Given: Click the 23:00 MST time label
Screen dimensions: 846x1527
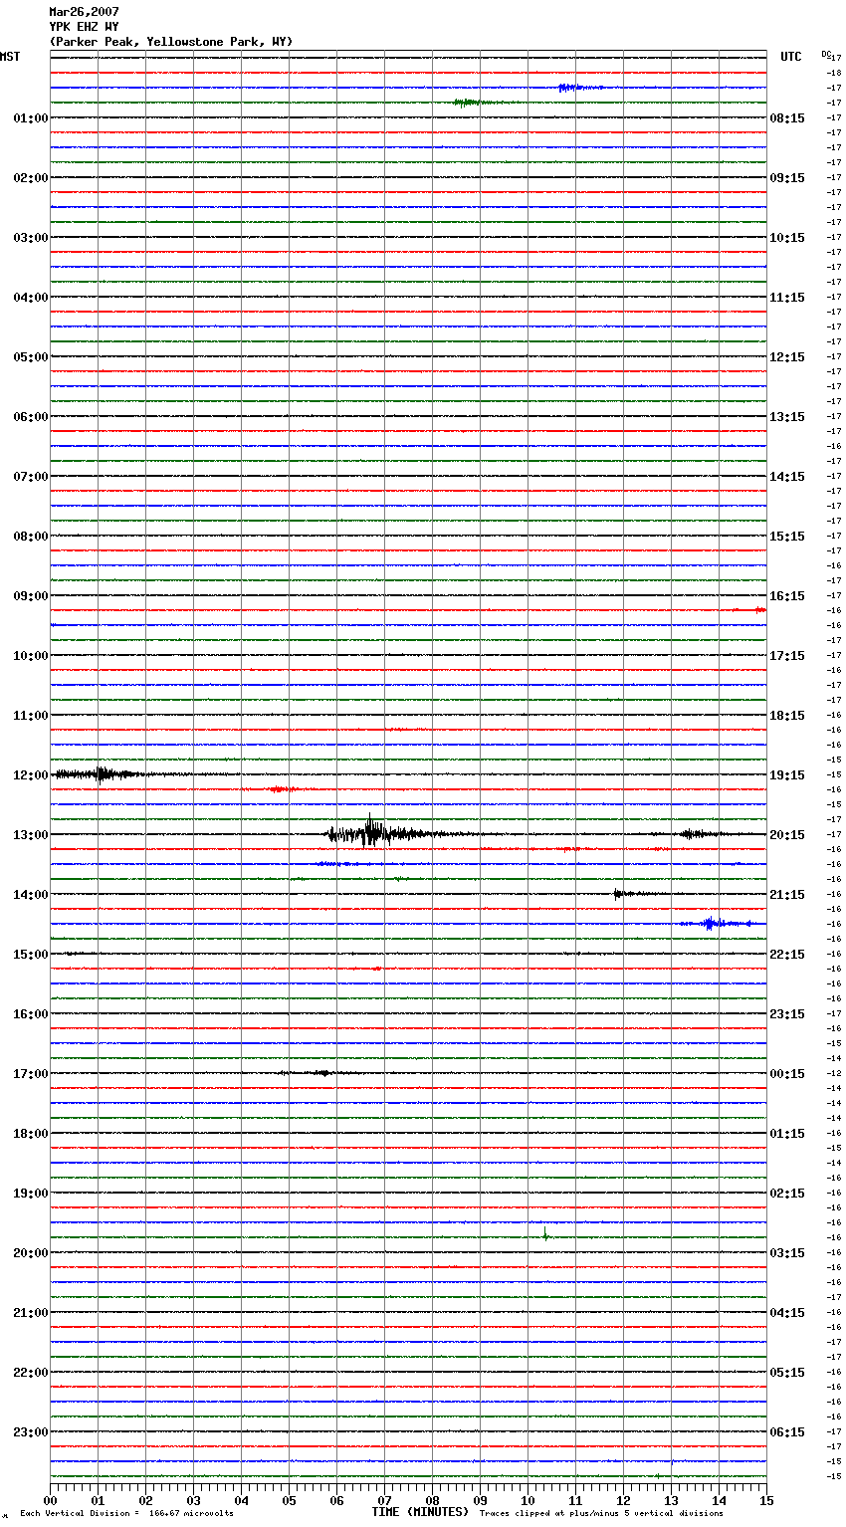Looking at the screenshot, I should tap(31, 1432).
